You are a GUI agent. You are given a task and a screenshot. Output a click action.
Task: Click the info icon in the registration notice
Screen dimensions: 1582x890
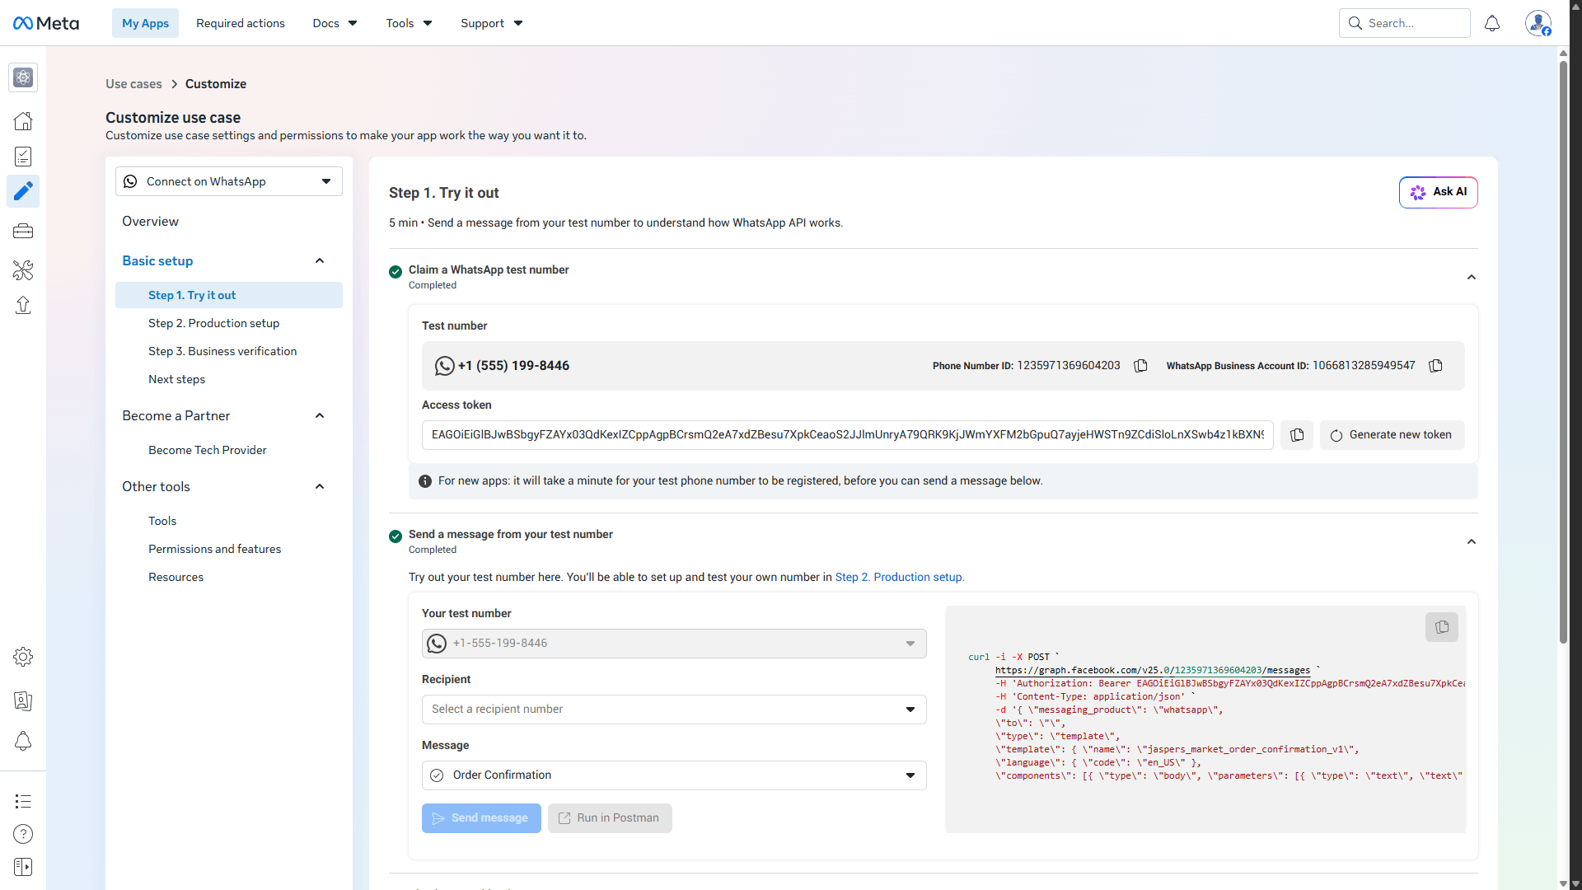click(x=425, y=481)
